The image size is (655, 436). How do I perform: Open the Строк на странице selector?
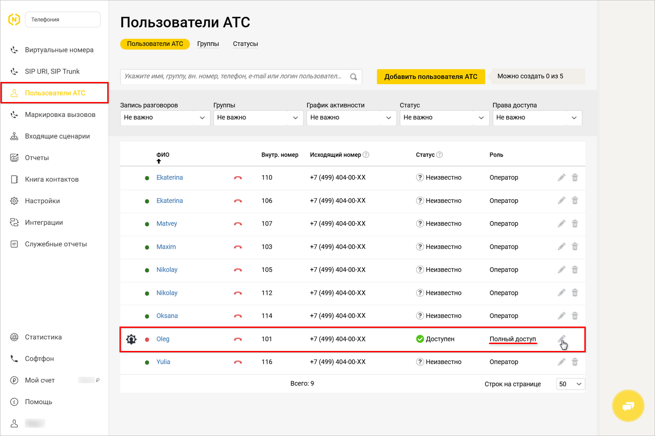click(570, 384)
